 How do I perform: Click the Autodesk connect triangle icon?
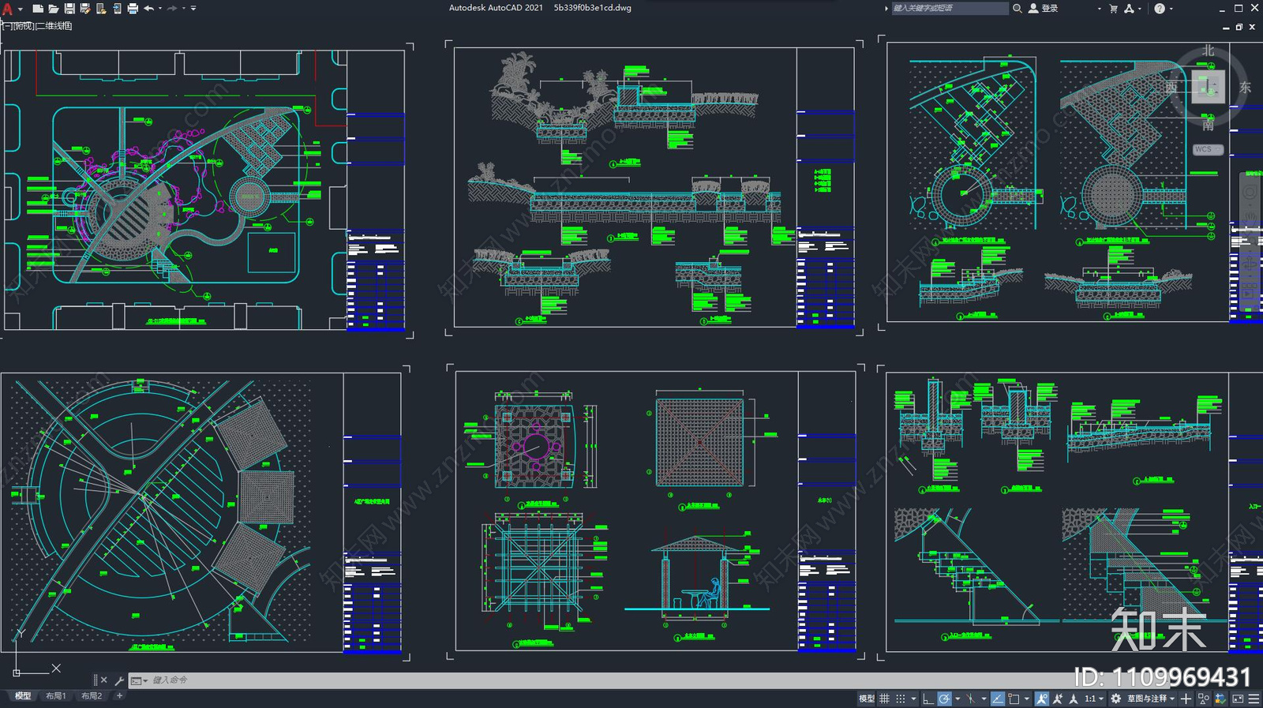(x=1130, y=8)
